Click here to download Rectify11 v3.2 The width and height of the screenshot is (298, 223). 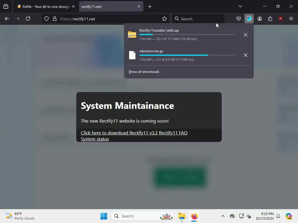tap(119, 133)
